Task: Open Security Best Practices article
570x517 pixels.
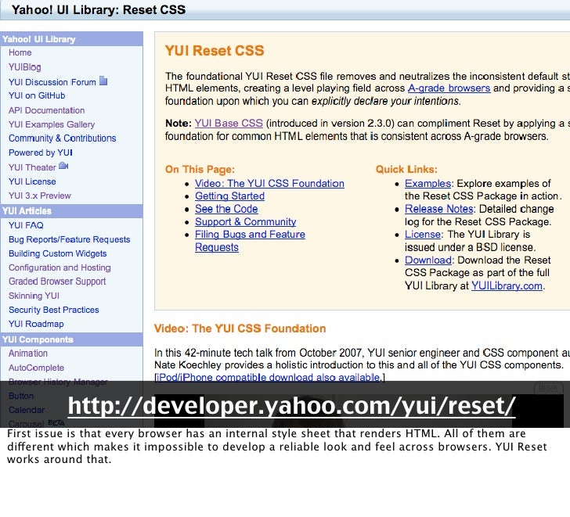Action: [x=54, y=310]
